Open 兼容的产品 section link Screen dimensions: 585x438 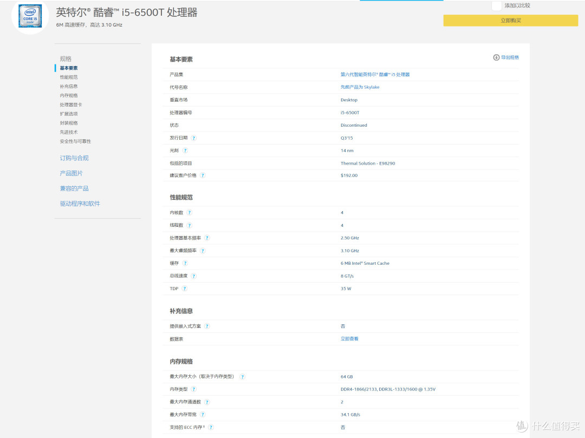74,188
